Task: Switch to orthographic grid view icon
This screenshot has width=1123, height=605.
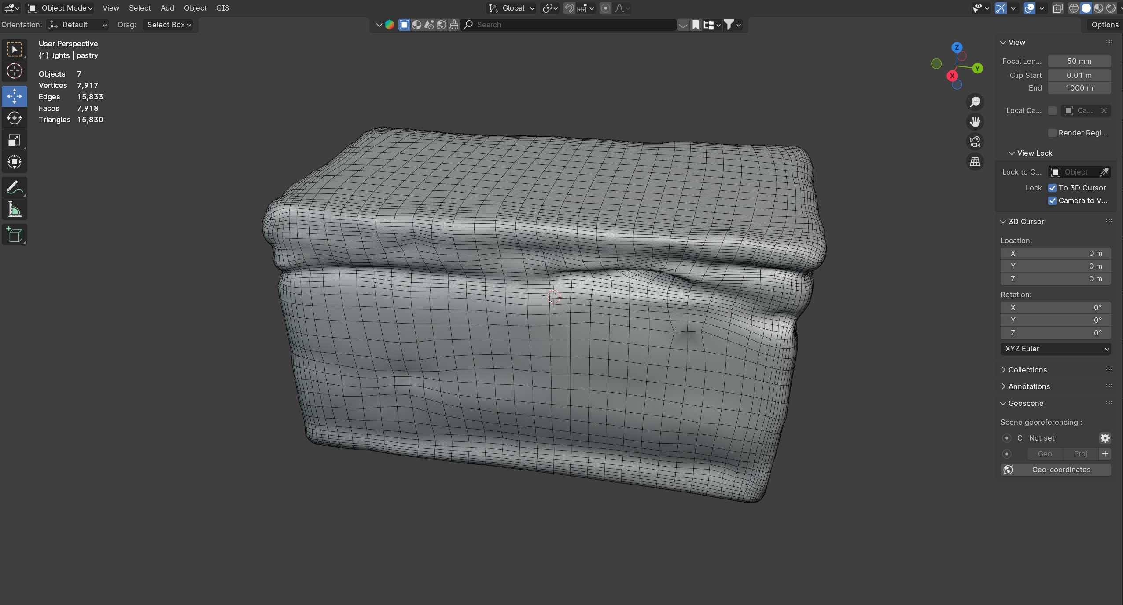Action: point(975,162)
